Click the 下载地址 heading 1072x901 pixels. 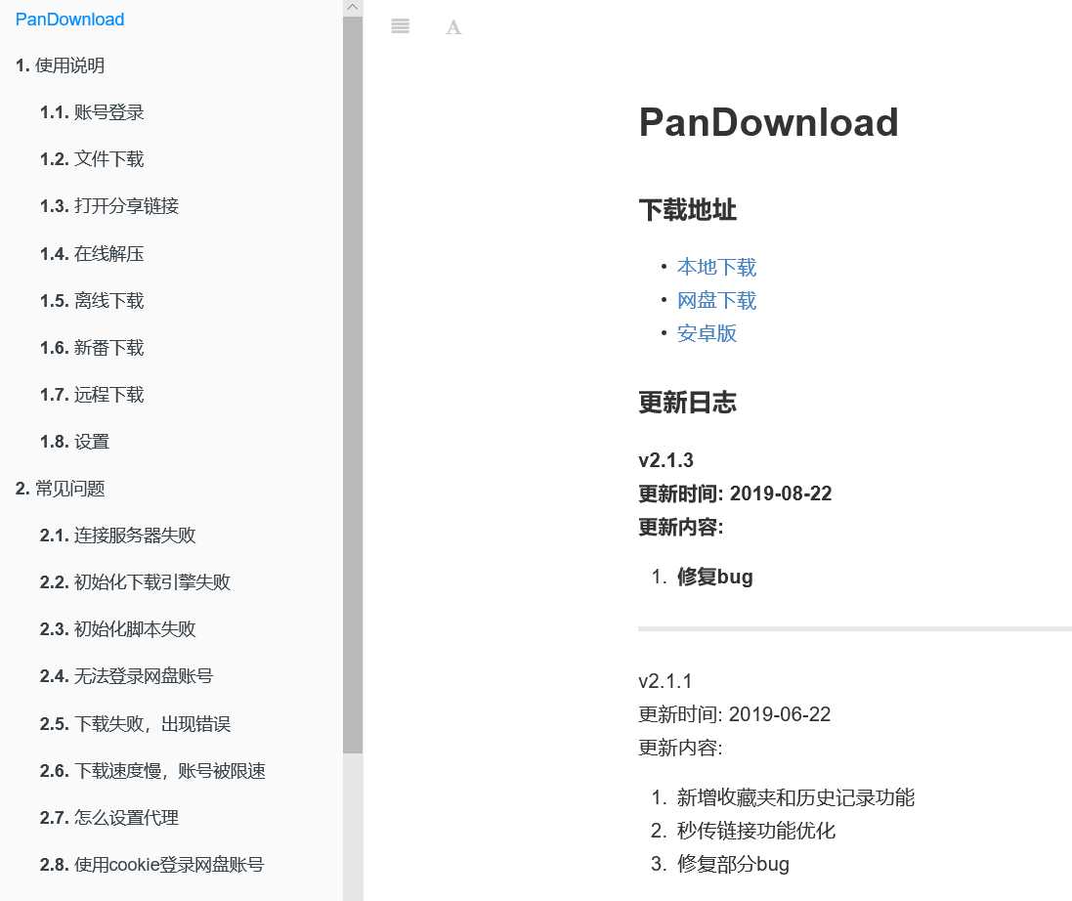(x=688, y=210)
